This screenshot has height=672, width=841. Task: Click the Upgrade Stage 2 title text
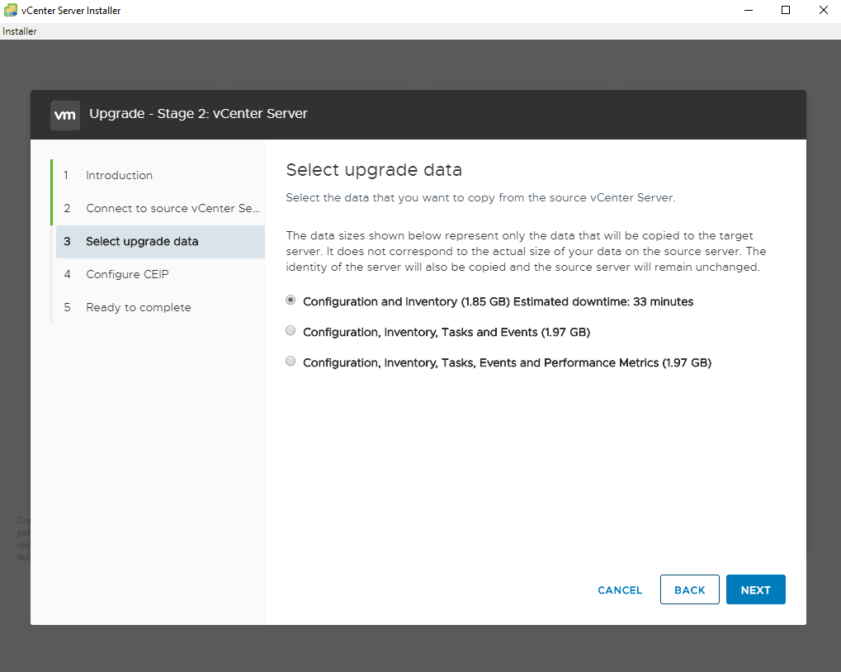[x=198, y=114]
